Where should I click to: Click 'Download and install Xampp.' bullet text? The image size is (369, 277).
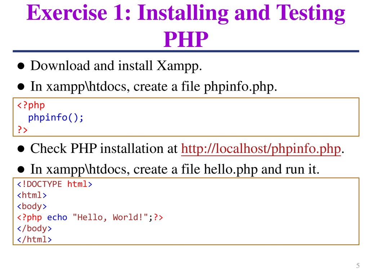tap(116, 66)
